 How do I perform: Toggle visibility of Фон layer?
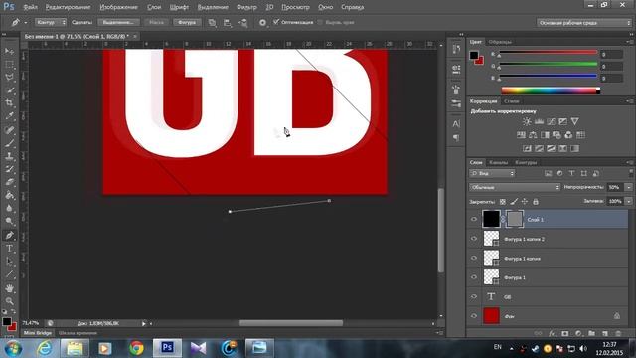[x=474, y=316]
